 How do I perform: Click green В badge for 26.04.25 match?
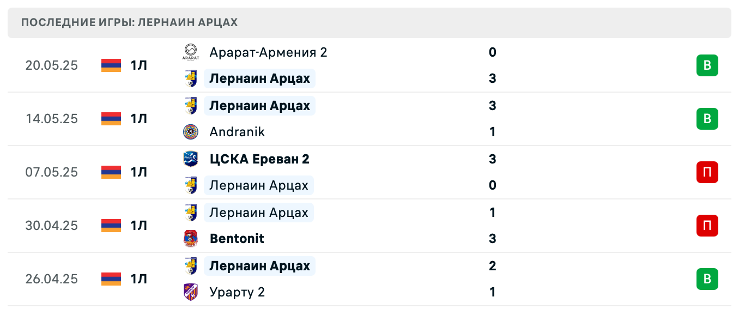(707, 279)
